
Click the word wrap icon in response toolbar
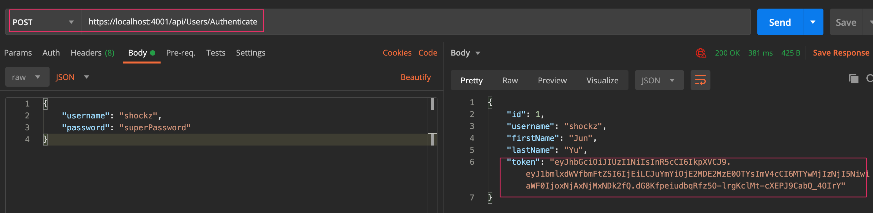point(700,80)
